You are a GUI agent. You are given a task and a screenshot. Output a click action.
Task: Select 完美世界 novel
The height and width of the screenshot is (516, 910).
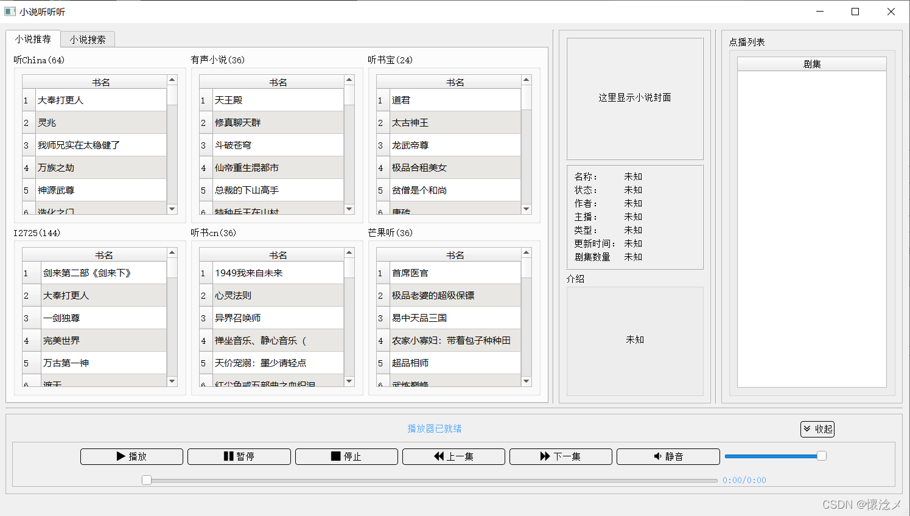point(103,340)
